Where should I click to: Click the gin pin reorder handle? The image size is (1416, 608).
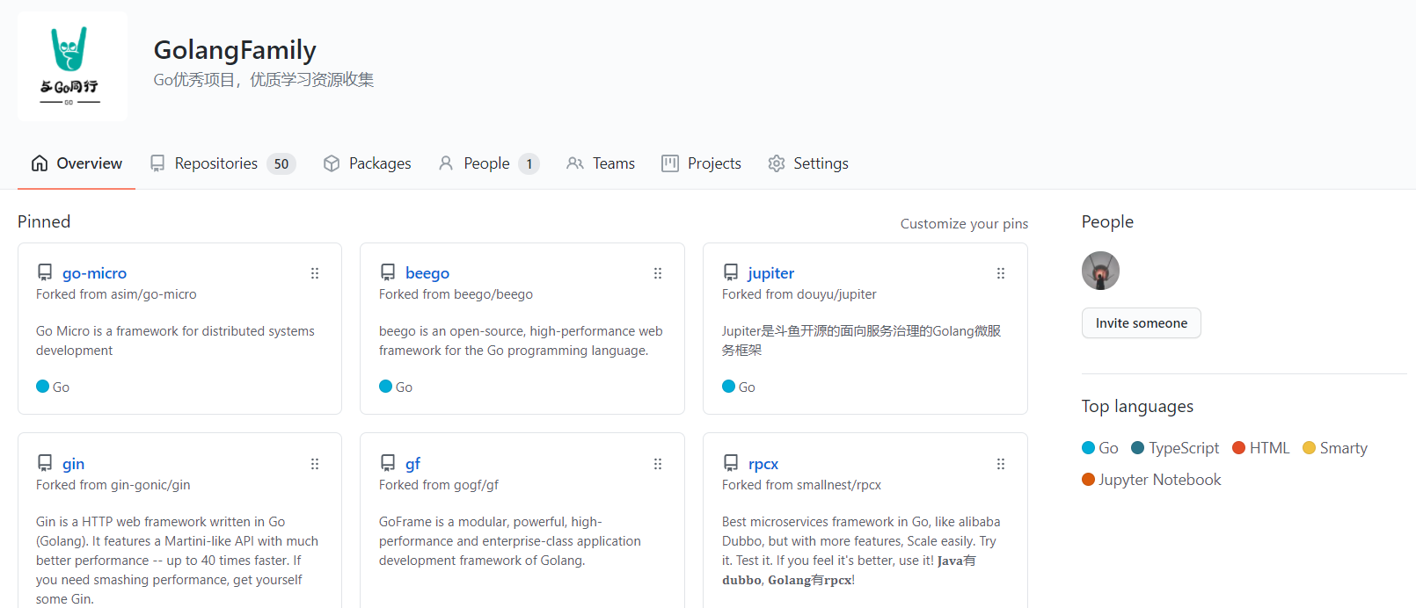pyautogui.click(x=315, y=464)
